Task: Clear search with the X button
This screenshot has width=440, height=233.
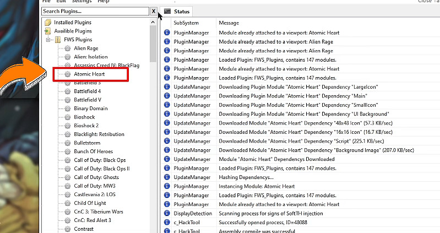Action: (x=153, y=11)
